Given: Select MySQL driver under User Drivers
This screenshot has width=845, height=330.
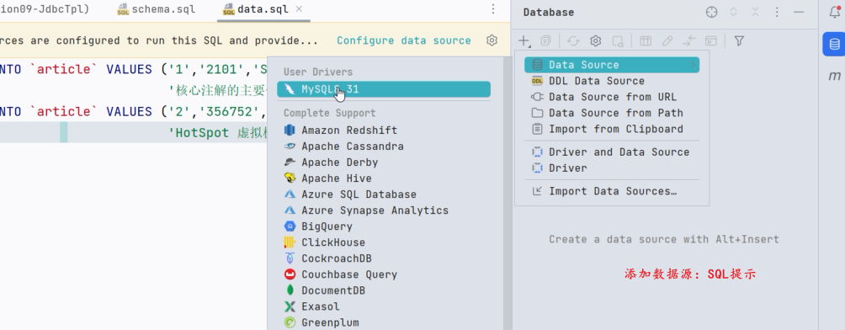Looking at the screenshot, I should 384,89.
